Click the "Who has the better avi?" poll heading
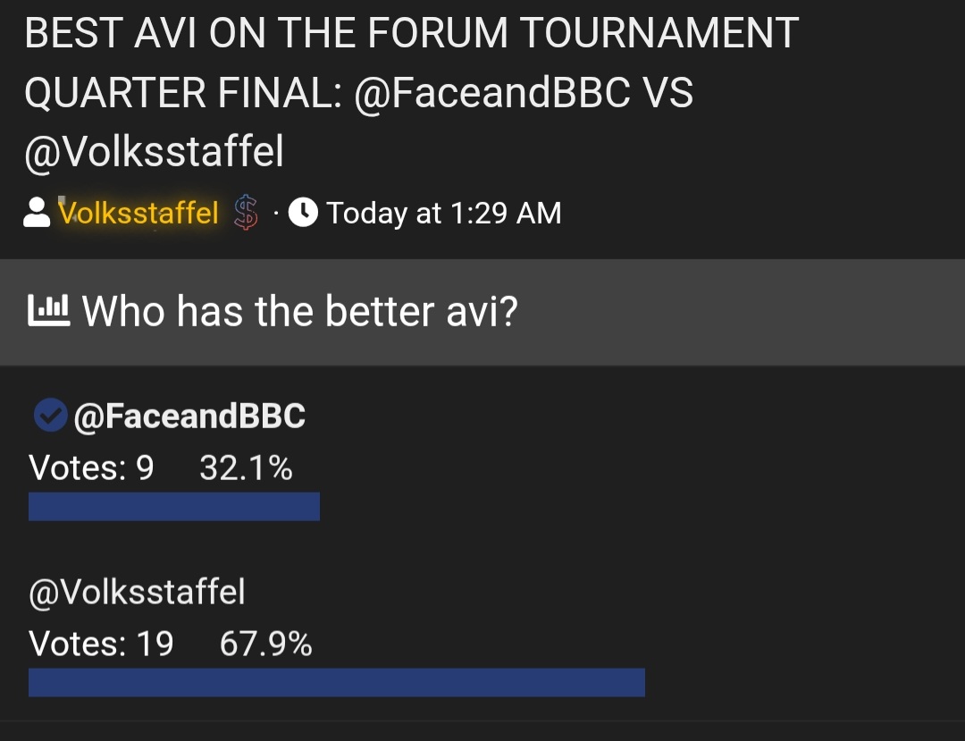This screenshot has height=741, width=965. (x=299, y=312)
